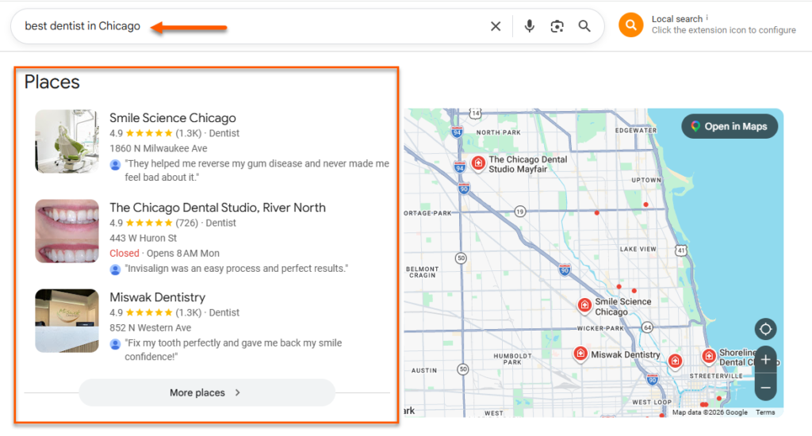Image resolution: width=812 pixels, height=436 pixels.
Task: Select the Miswak Dentistry map pin
Action: pos(580,354)
